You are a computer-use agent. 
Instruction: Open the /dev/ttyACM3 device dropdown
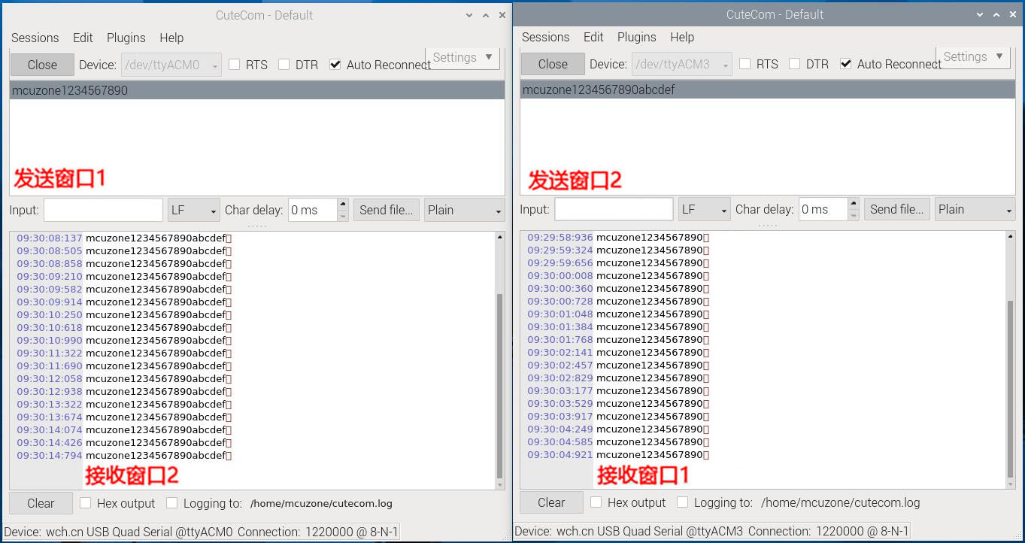tap(682, 64)
